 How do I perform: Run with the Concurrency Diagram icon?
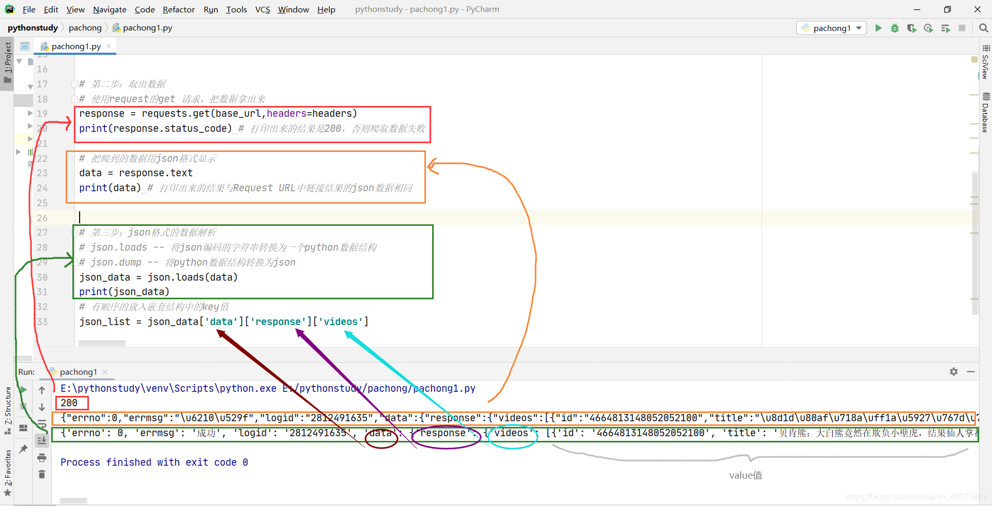(x=945, y=28)
